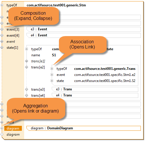Open the typeOf arrow inside state[1]
146x142 pixels.
pos(26,49)
